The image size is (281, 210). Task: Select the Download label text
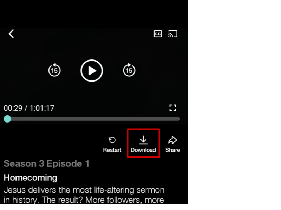[x=143, y=150]
